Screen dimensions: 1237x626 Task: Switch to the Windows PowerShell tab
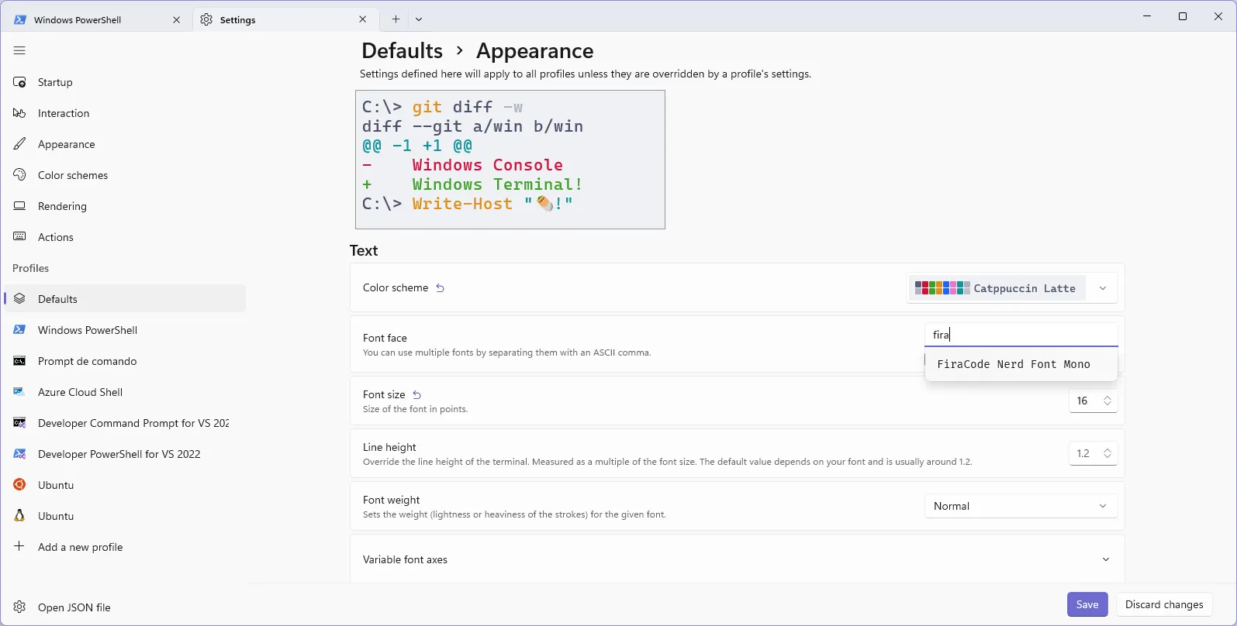pos(97,19)
